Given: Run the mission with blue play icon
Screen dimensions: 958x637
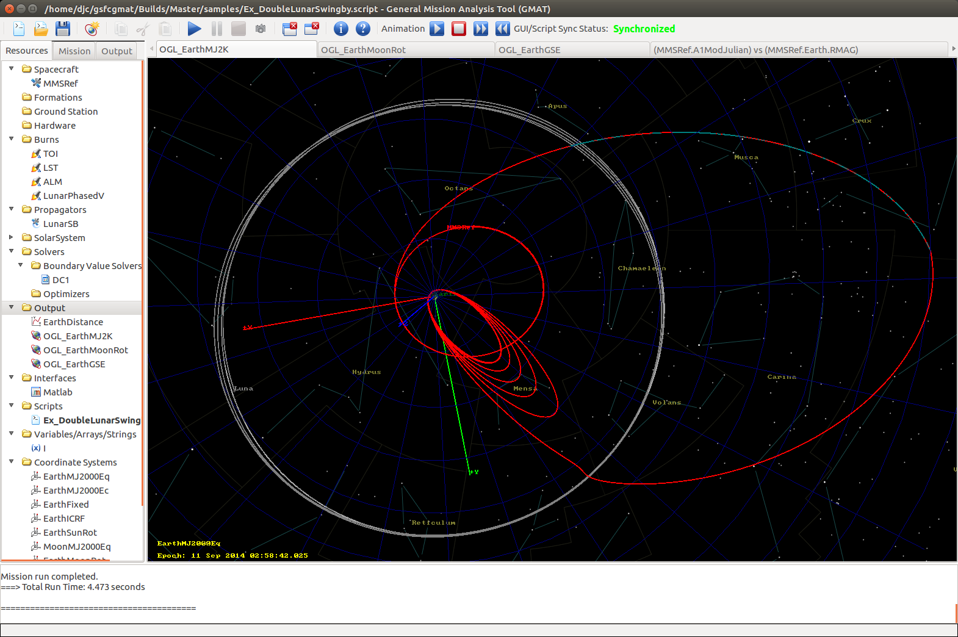Looking at the screenshot, I should (x=195, y=29).
